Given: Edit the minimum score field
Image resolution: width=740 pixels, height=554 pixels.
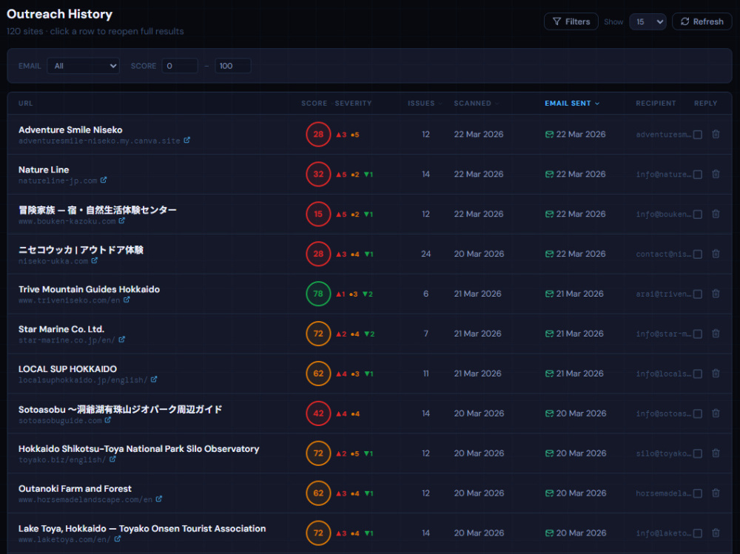Looking at the screenshot, I should [180, 66].
